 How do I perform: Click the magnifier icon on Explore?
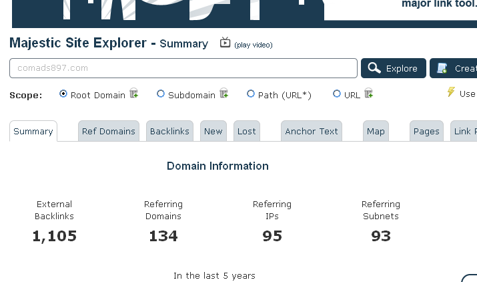tap(374, 68)
